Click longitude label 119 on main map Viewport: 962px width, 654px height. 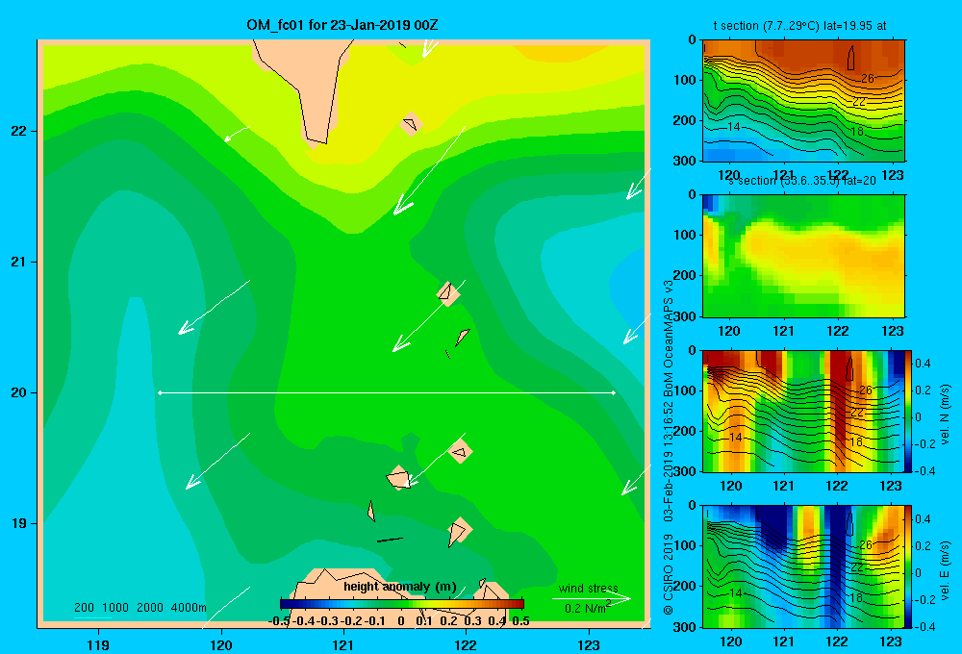(98, 644)
